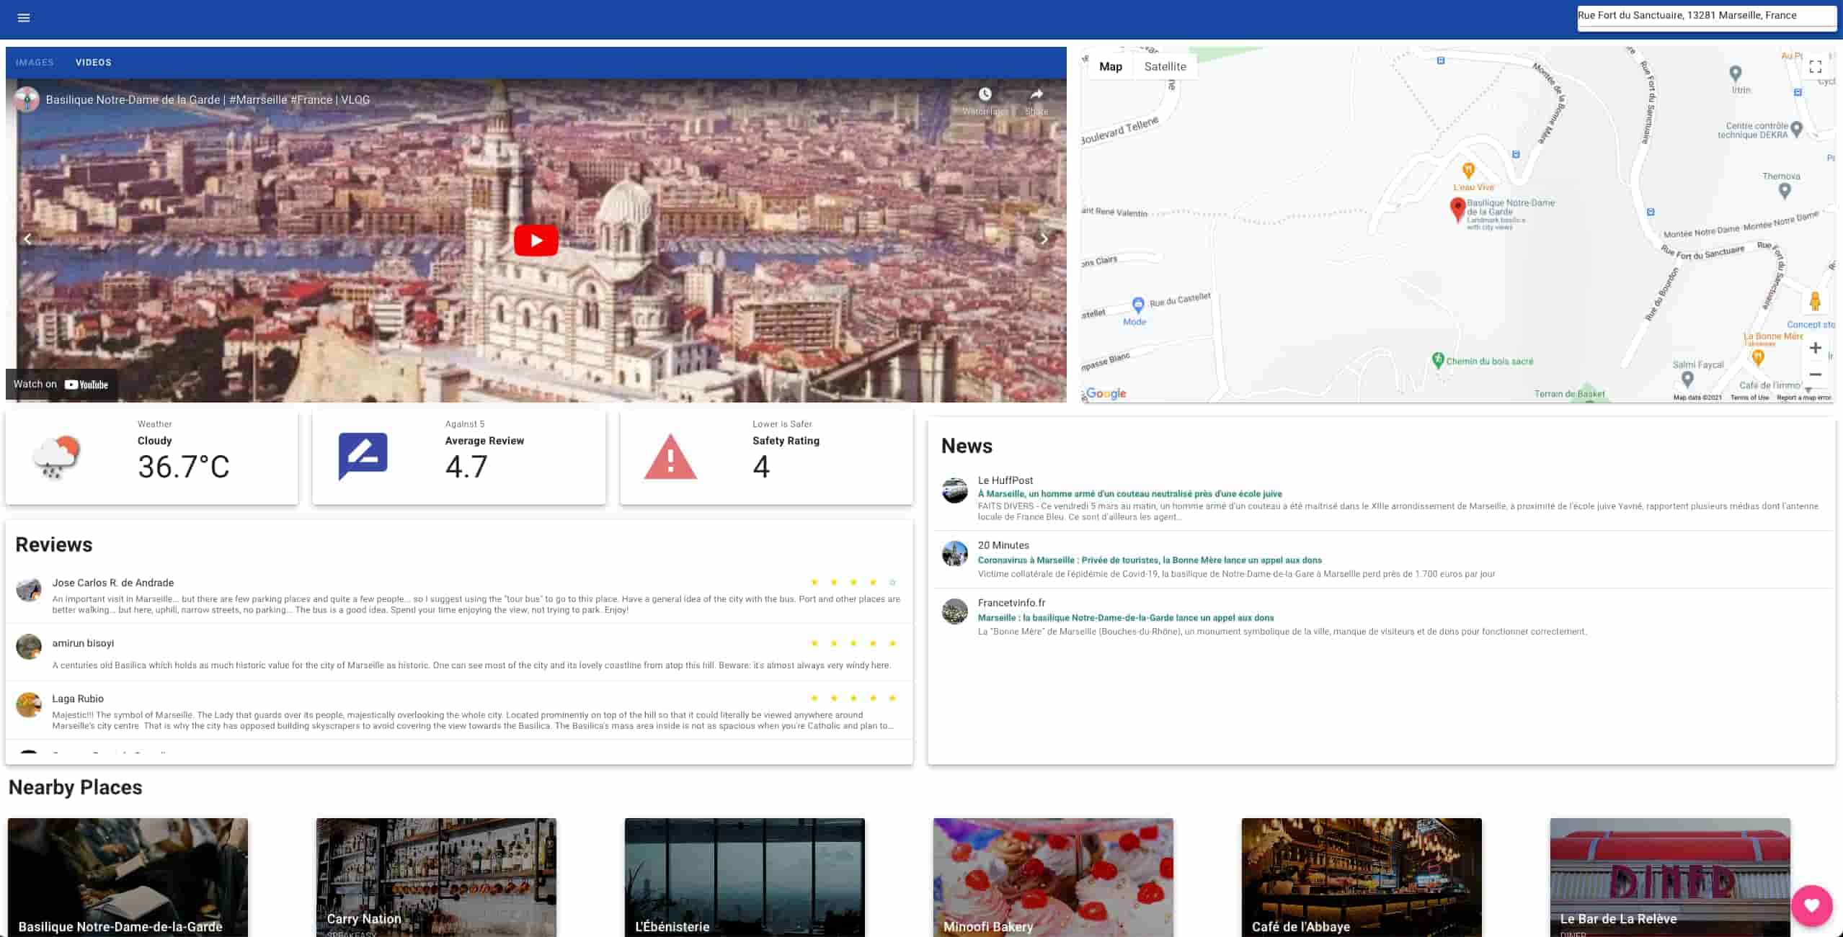Open the 20 Minutes Coronavirus à Marseille headline
The height and width of the screenshot is (937, 1843).
pyautogui.click(x=1150, y=560)
